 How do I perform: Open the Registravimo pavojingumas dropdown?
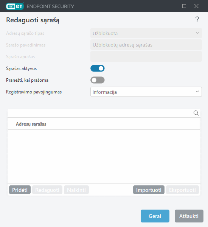tap(146, 92)
